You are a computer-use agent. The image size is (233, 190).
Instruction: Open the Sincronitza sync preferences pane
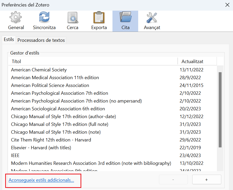(x=44, y=21)
